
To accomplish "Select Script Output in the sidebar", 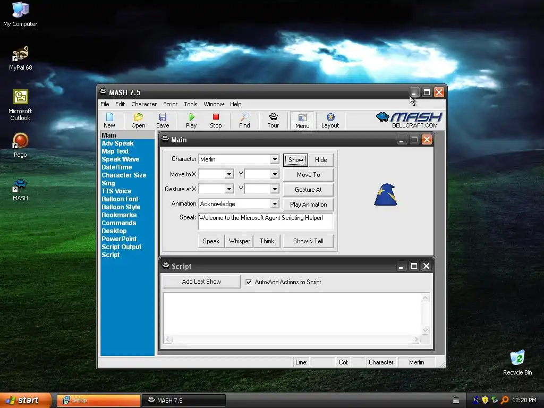I will pos(122,247).
